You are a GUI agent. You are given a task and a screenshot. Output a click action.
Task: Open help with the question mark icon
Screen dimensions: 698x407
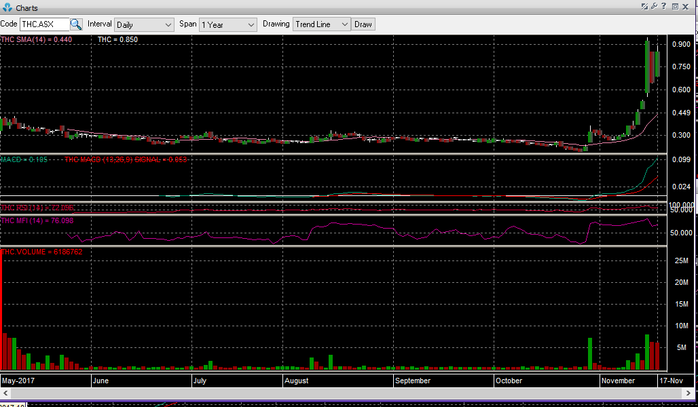[x=664, y=6]
